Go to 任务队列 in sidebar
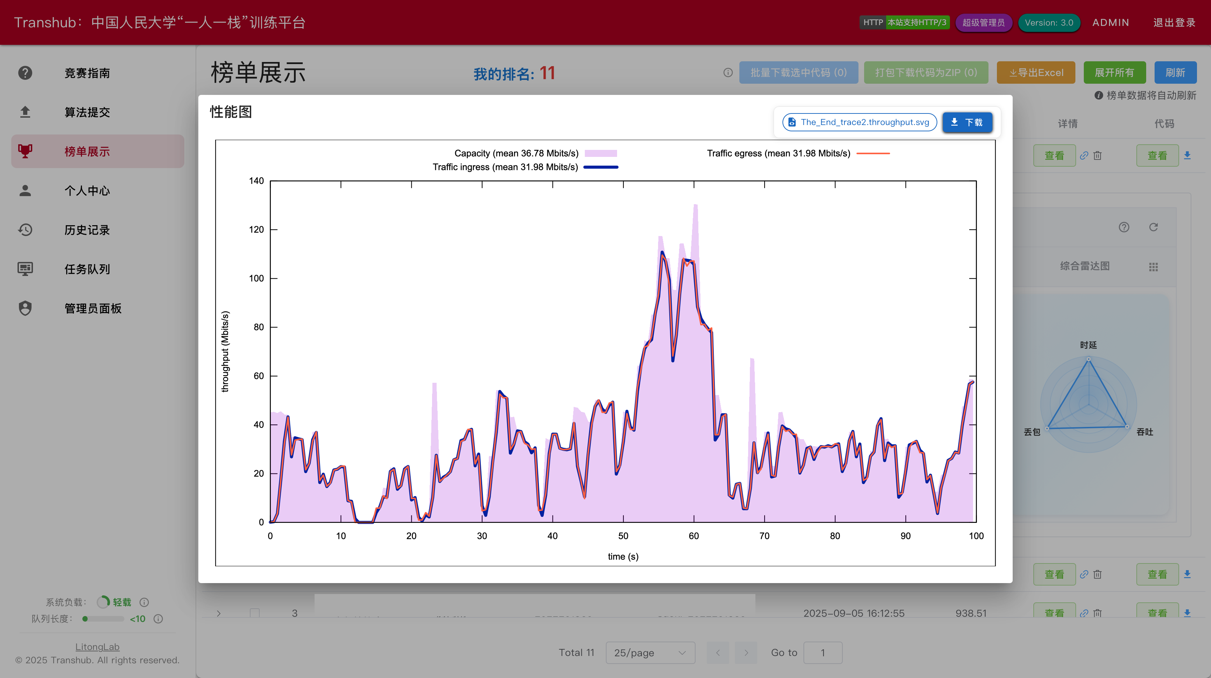This screenshot has height=678, width=1211. click(87, 269)
